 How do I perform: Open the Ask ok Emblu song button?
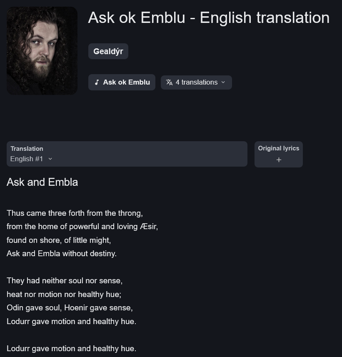tap(122, 82)
